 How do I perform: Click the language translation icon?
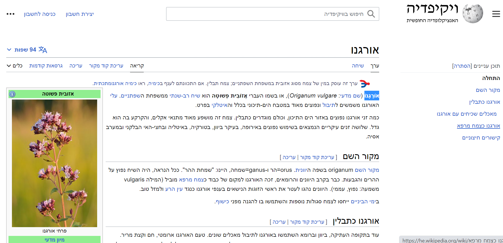43,50
